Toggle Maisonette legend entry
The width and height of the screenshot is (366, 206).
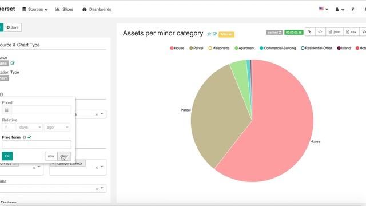click(219, 48)
